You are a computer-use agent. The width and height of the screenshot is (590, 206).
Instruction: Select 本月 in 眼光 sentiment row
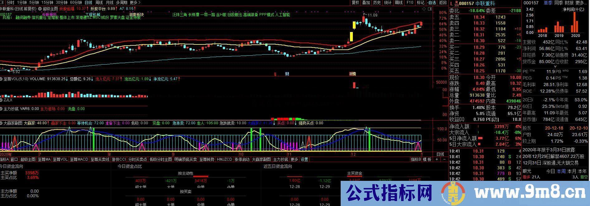[x=572, y=171]
